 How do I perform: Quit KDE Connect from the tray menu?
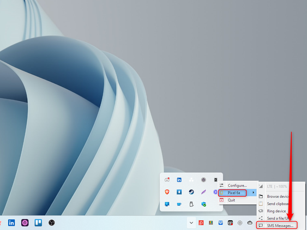237,200
